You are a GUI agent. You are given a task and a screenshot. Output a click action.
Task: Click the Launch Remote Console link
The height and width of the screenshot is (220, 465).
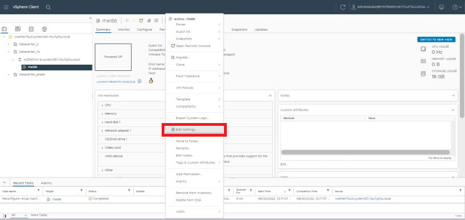[x=116, y=82]
